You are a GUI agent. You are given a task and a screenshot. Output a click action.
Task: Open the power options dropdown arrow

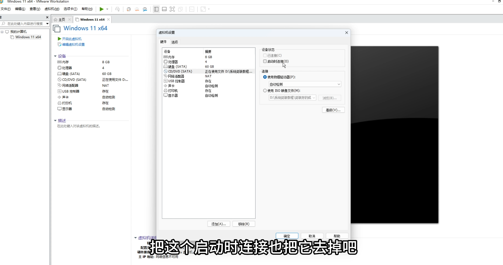tap(107, 9)
